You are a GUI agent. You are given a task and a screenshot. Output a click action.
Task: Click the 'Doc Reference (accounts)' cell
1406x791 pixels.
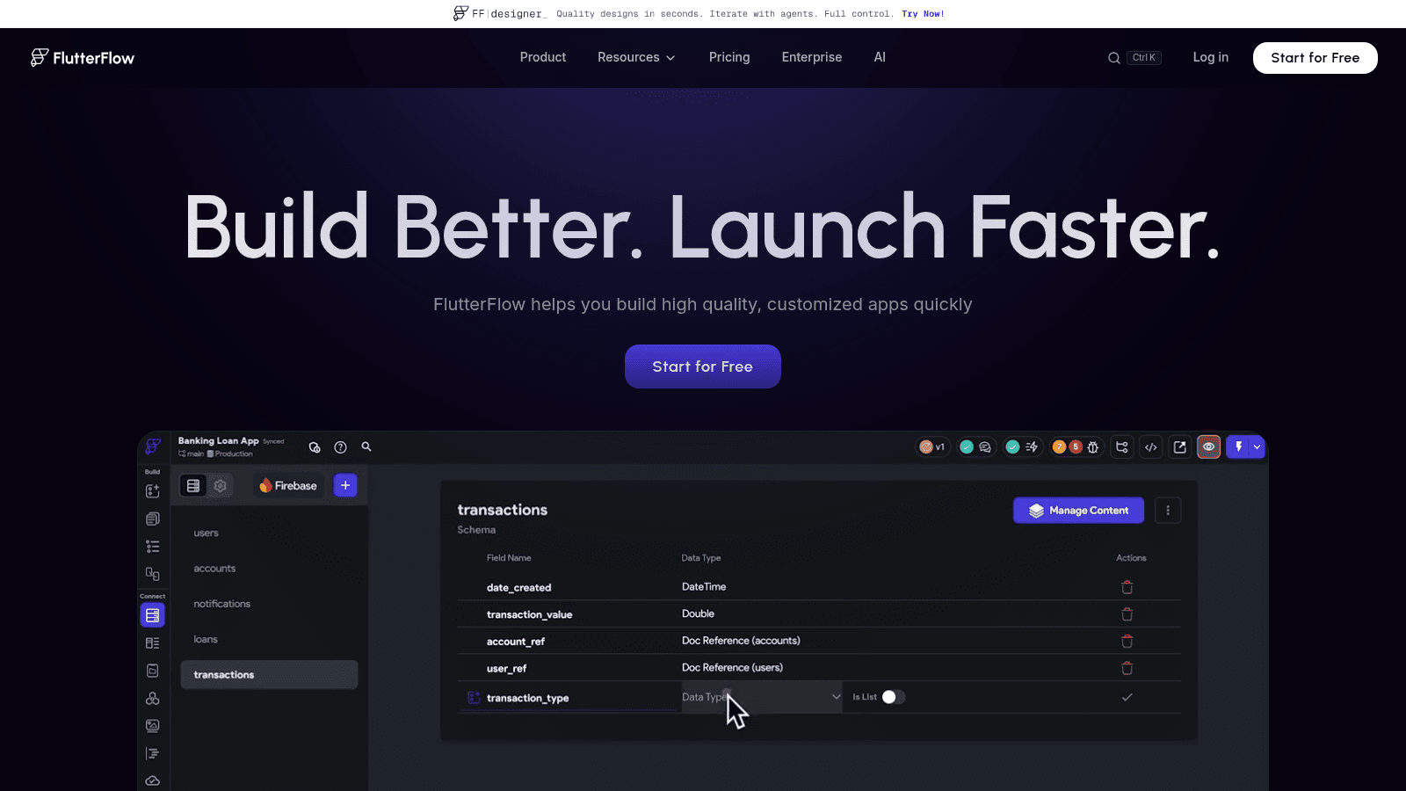pyautogui.click(x=741, y=641)
